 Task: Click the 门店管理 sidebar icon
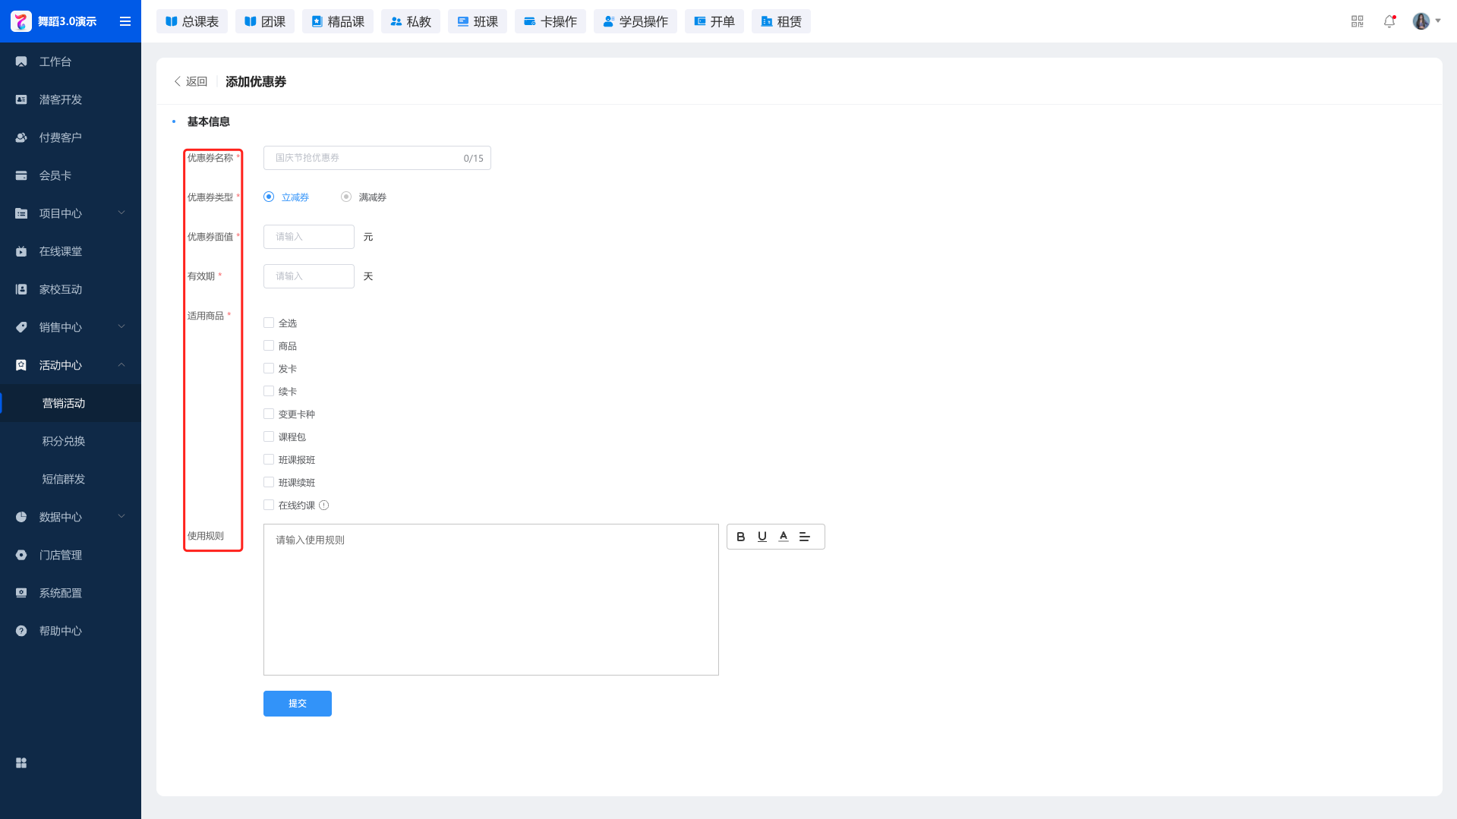21,555
